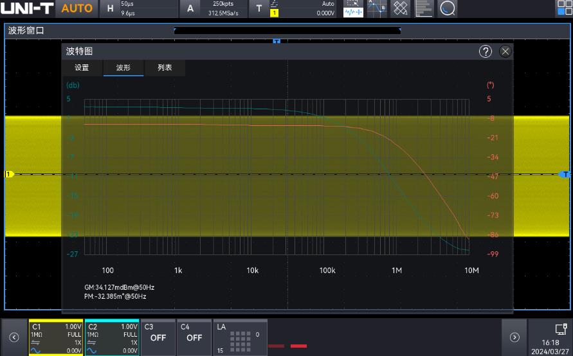Screen dimensions: 573x356
Task: Open the histogram bars icon in toolbar
Action: [424, 8]
